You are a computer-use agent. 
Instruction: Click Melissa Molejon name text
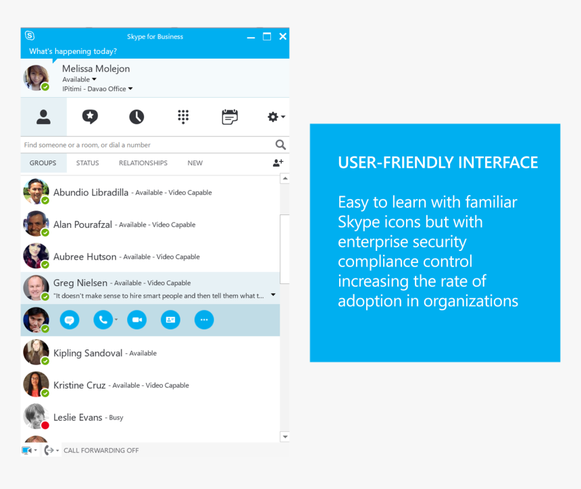point(96,69)
